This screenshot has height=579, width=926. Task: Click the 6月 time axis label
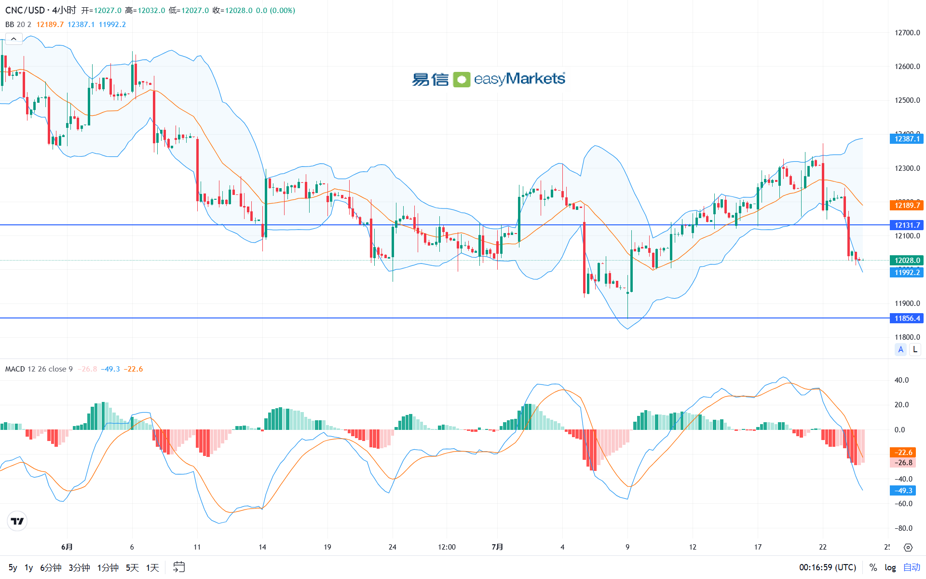tap(67, 547)
